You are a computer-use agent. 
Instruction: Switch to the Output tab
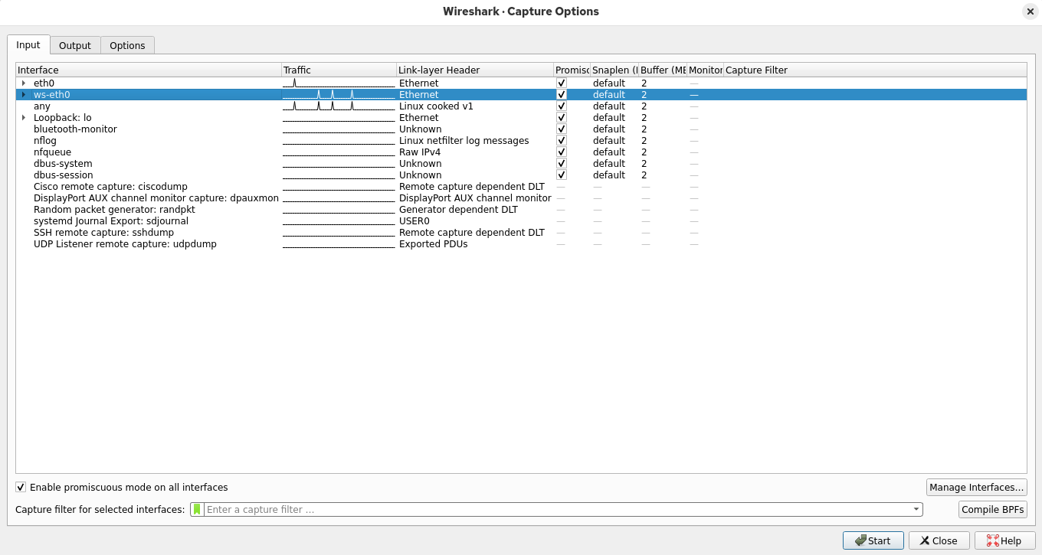point(75,46)
